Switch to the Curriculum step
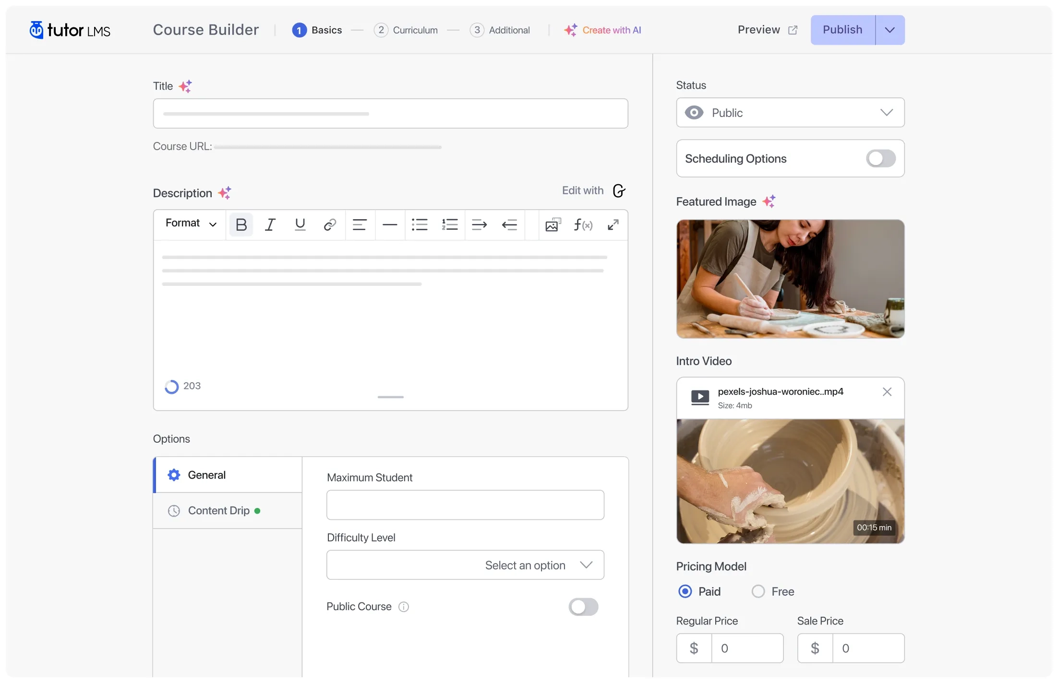 tap(405, 30)
